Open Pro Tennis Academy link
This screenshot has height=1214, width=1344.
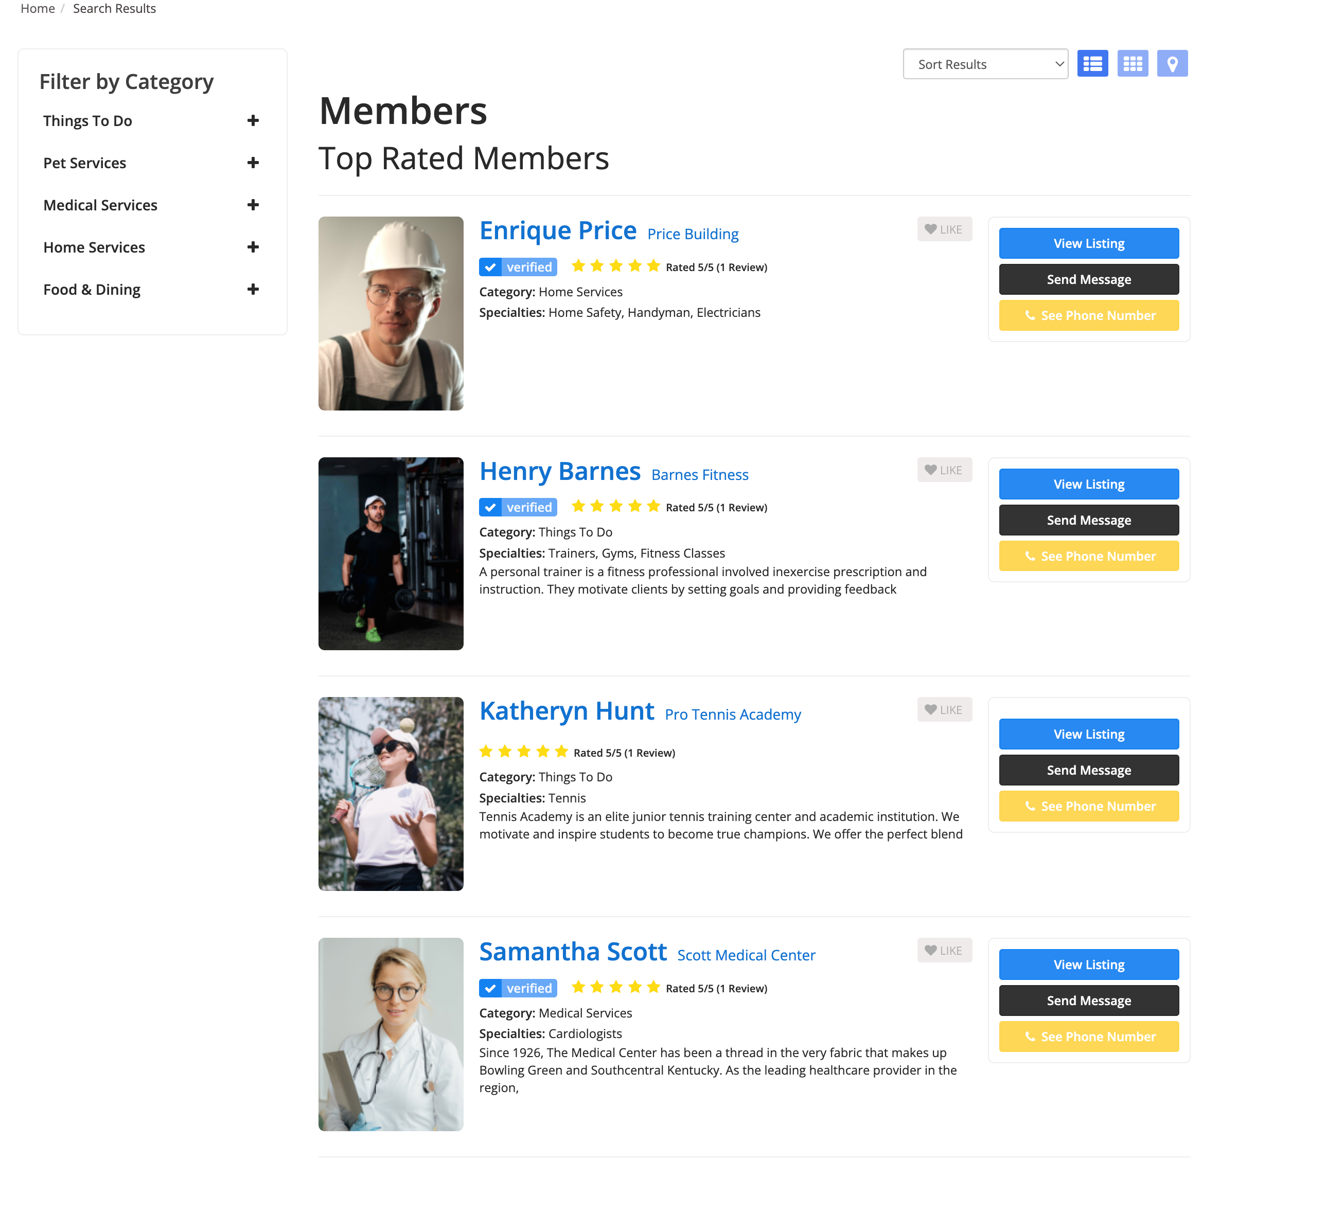pos(732,715)
